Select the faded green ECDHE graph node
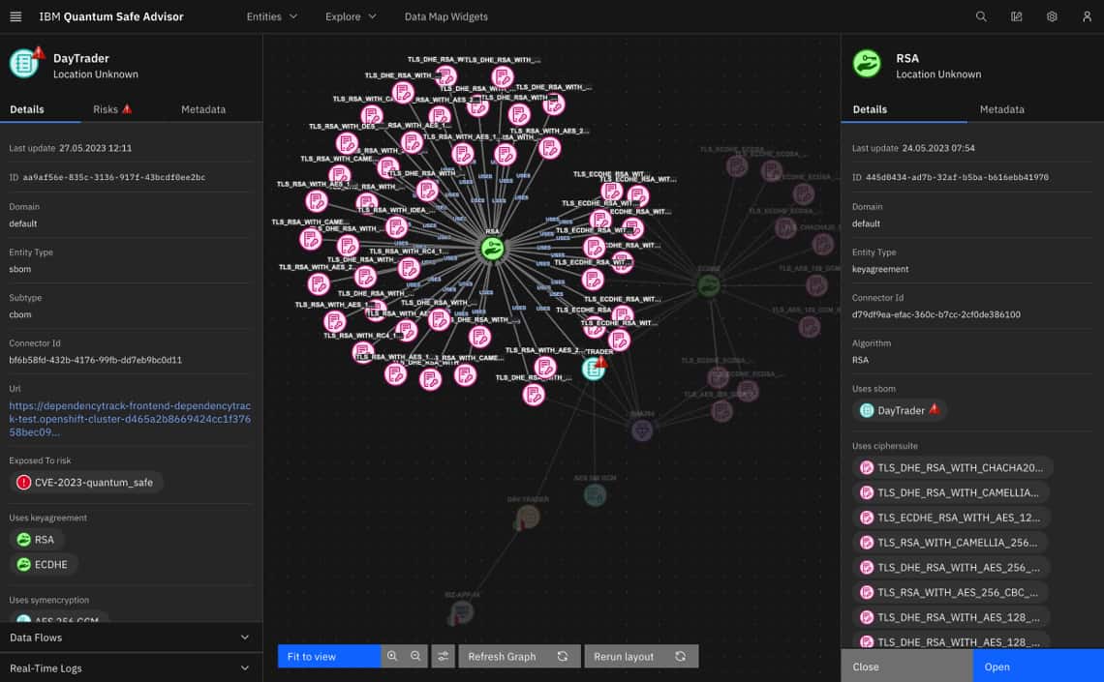The height and width of the screenshot is (682, 1104). pyautogui.click(x=708, y=284)
